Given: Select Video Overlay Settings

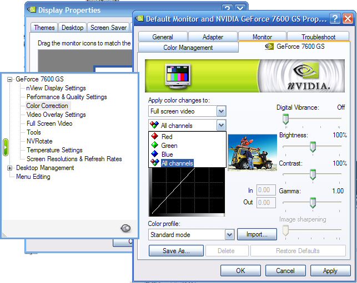Looking at the screenshot, I should click(56, 115).
